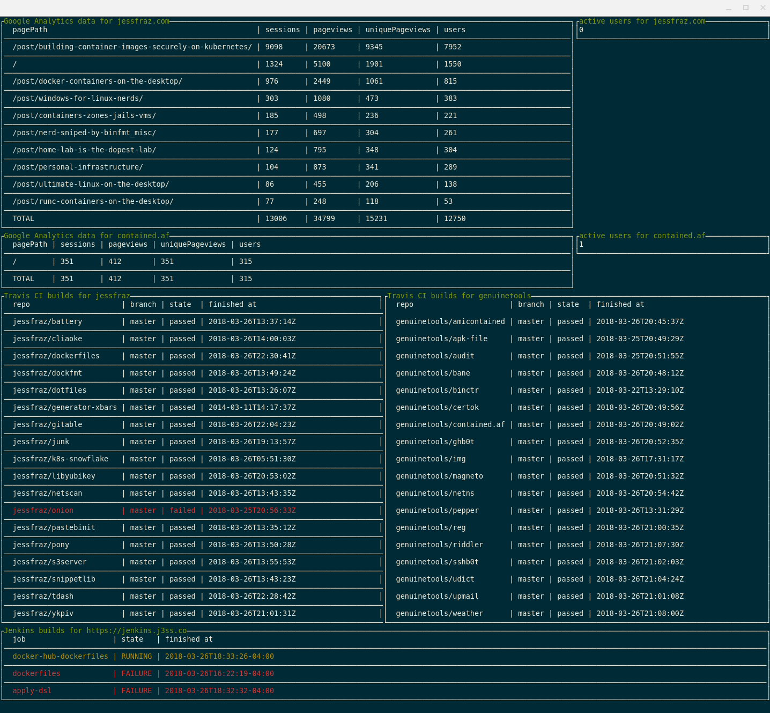Click jessfraz/ykpiv repo name
This screenshot has width=770, height=713.
[x=43, y=614]
